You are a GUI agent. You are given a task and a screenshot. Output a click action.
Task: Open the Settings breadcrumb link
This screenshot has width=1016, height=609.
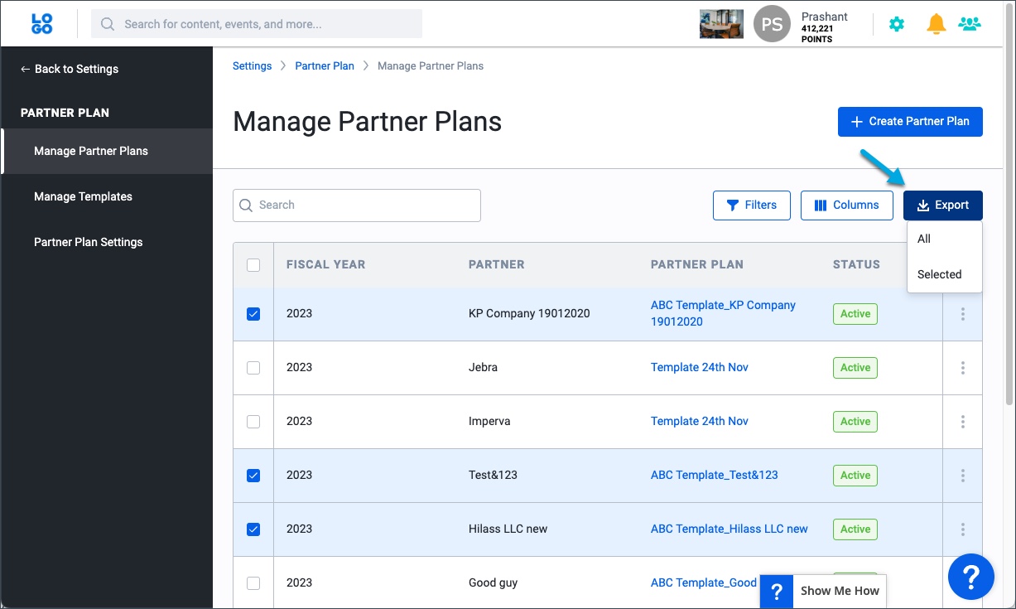(x=252, y=65)
